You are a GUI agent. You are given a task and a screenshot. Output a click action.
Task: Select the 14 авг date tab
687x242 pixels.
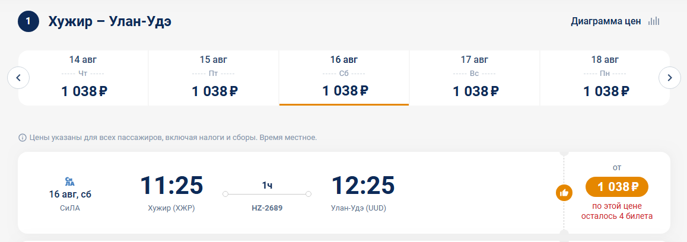(x=83, y=78)
